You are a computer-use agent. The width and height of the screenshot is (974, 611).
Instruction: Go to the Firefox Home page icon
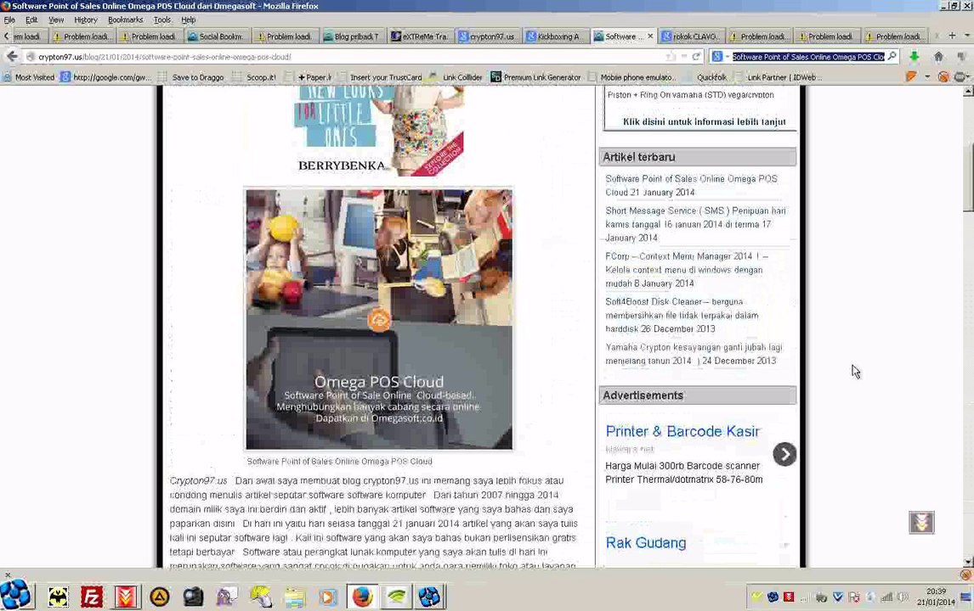(938, 57)
